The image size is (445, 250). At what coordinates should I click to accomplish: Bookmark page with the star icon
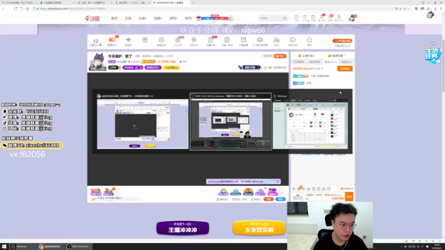click(27, 9)
